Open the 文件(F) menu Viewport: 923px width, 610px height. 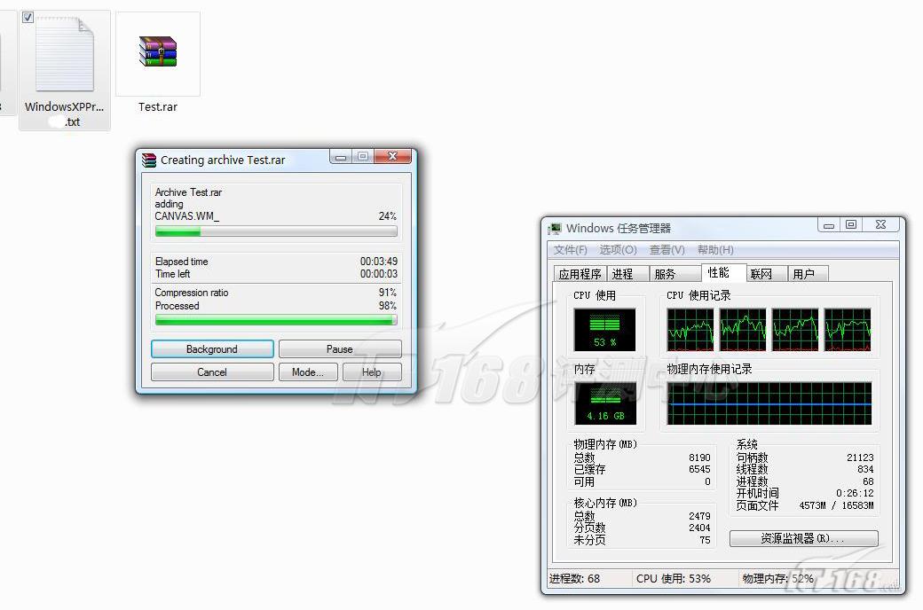tap(571, 250)
